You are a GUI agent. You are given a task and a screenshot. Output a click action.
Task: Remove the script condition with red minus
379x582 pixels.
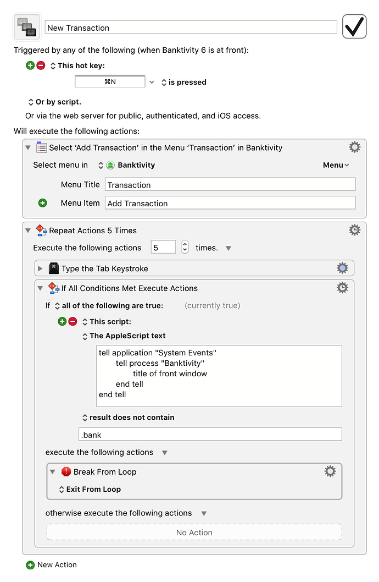(x=73, y=321)
